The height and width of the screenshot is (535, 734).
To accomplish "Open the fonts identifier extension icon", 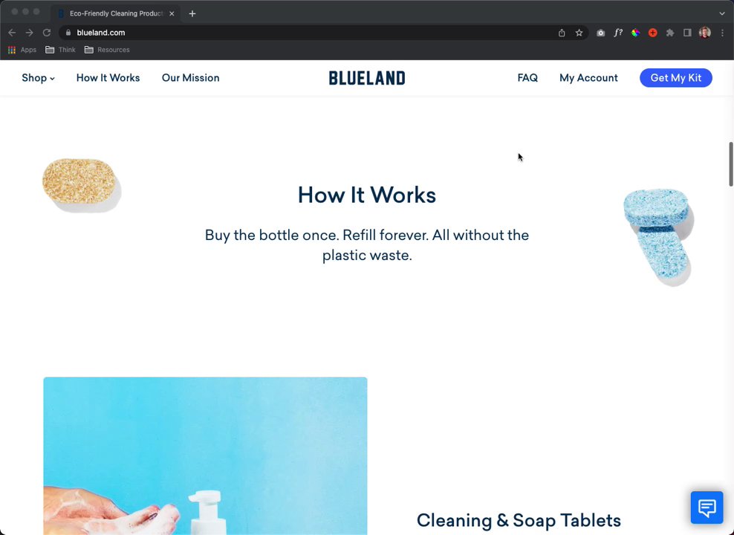I will pos(618,33).
